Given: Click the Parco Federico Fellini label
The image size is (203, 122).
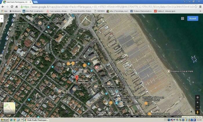Looking at the screenshot, I should click(x=74, y=37).
